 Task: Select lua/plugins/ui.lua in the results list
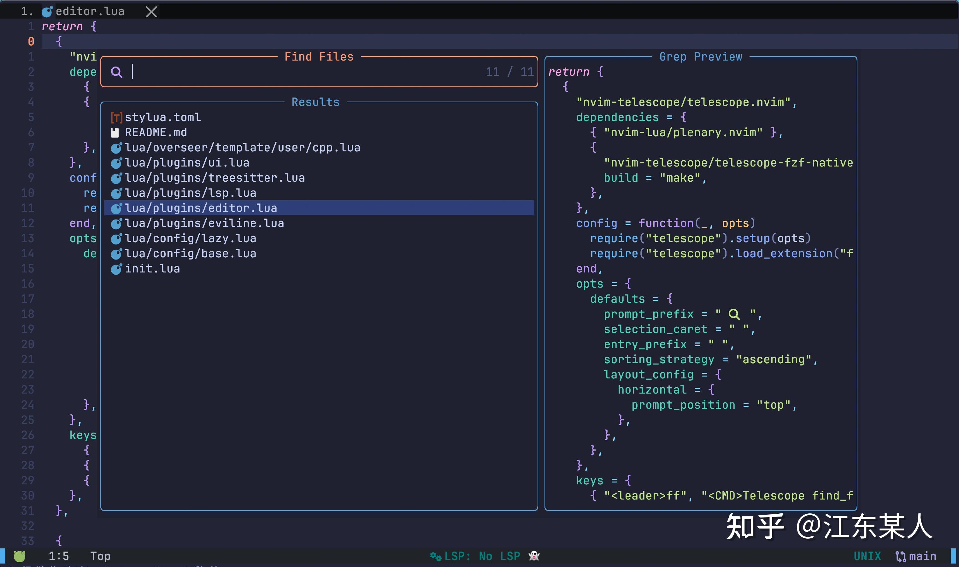[187, 162]
